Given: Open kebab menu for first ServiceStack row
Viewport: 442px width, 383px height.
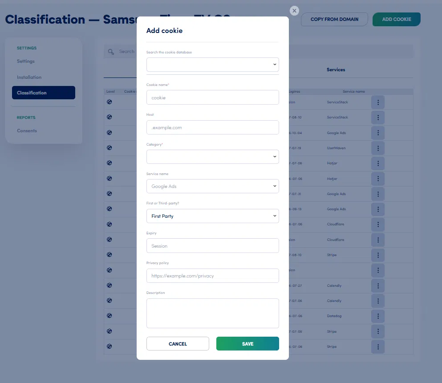Looking at the screenshot, I should tap(378, 102).
